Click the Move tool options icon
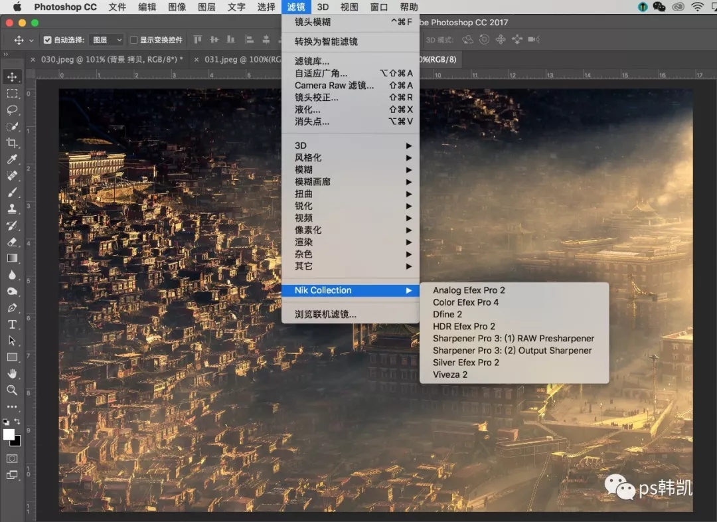 (x=19, y=41)
